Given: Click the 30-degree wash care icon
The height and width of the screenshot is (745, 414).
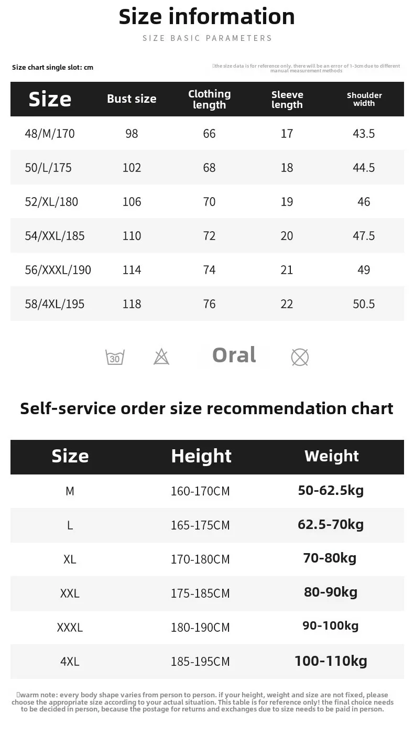Looking at the screenshot, I should coord(115,358).
